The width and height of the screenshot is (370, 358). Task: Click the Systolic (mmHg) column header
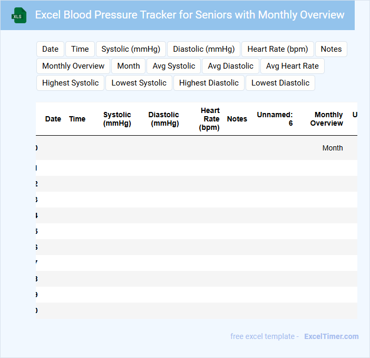click(x=117, y=119)
